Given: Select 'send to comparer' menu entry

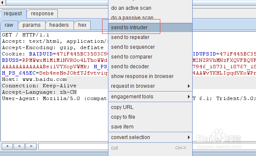Looking at the screenshot, I should coord(150,57).
